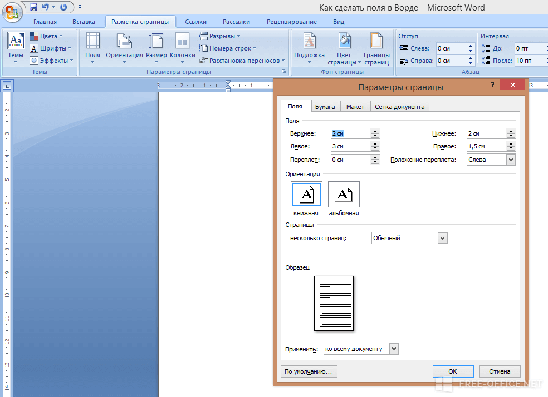This screenshot has width=548, height=397.
Task: Open the Колонки columns button
Action: 183,48
